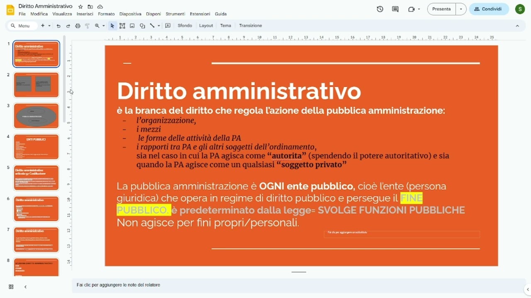This screenshot has height=298, width=531.
Task: Select slide 2 thumbnail
Action: (x=37, y=85)
